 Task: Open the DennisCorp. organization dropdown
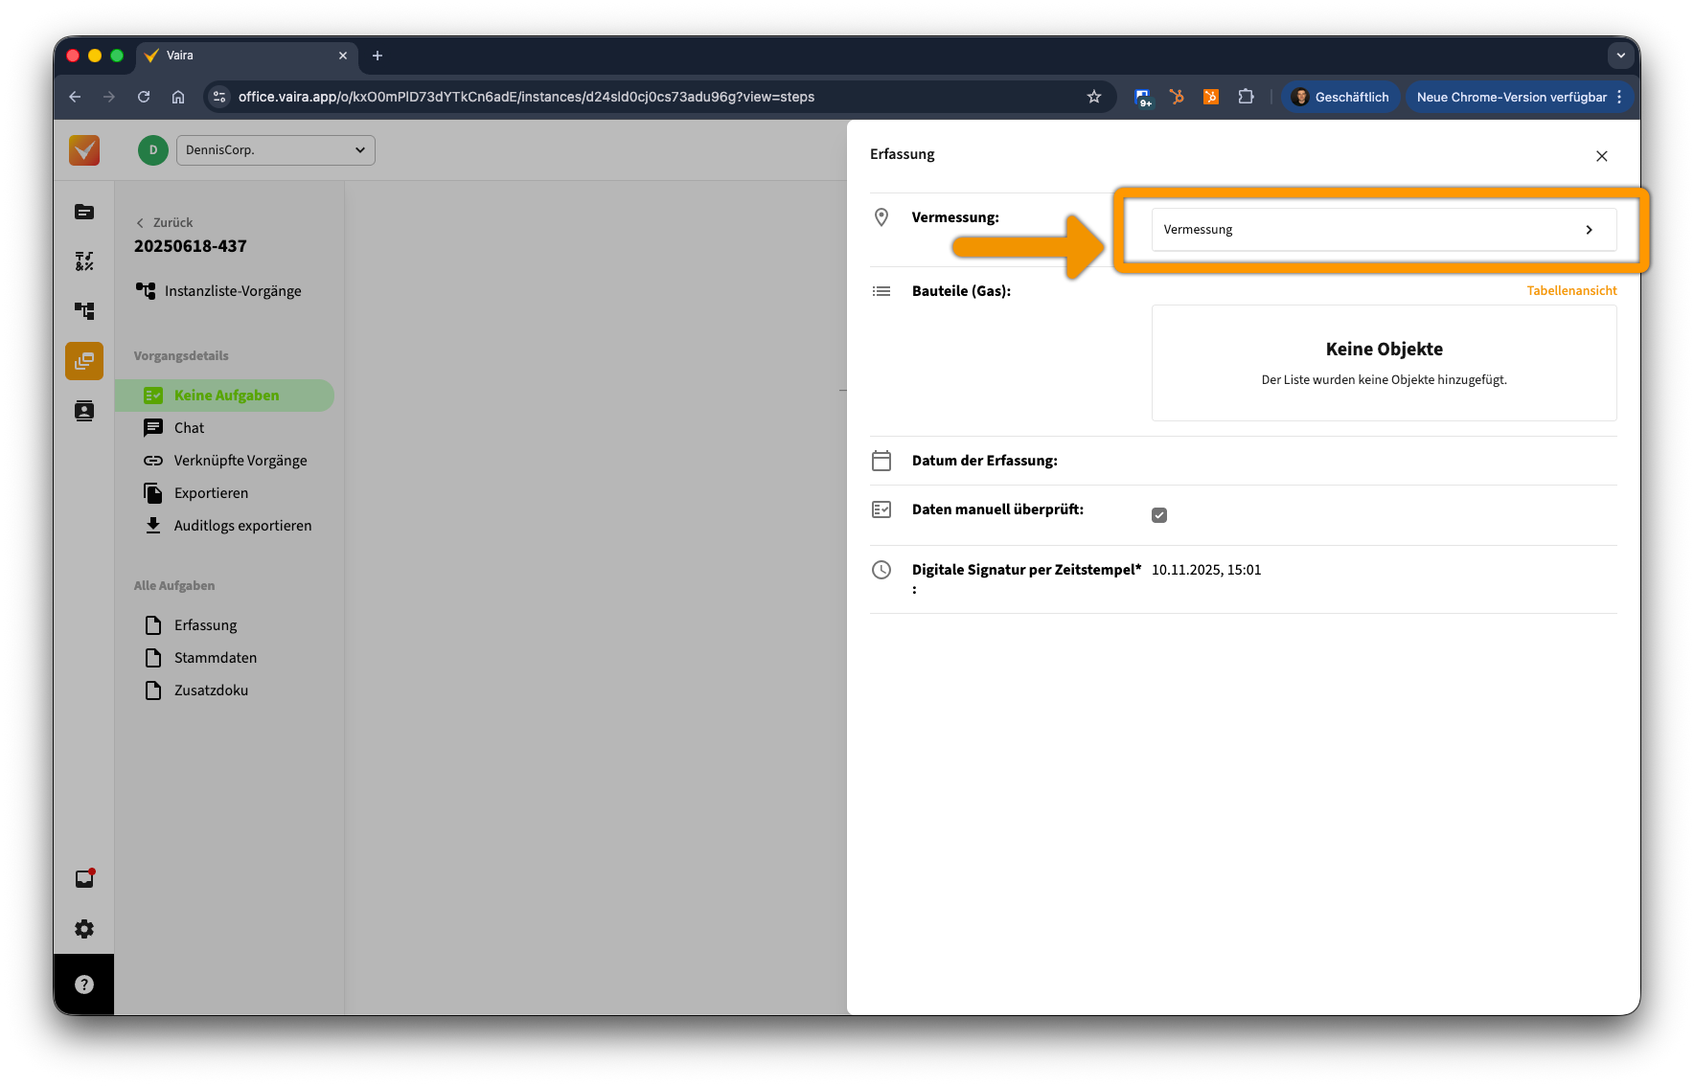tap(275, 150)
